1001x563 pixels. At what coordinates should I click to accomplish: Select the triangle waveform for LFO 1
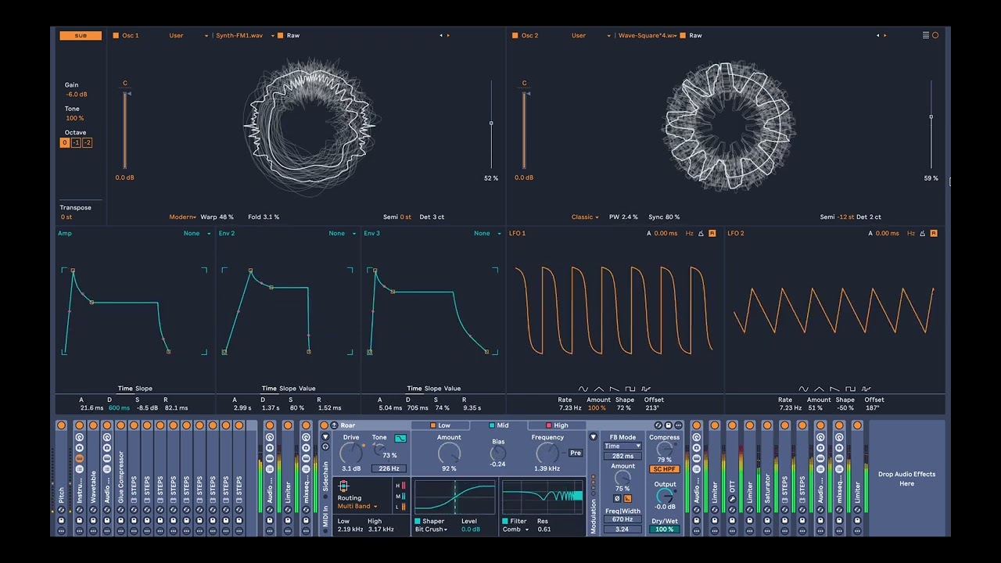(599, 389)
